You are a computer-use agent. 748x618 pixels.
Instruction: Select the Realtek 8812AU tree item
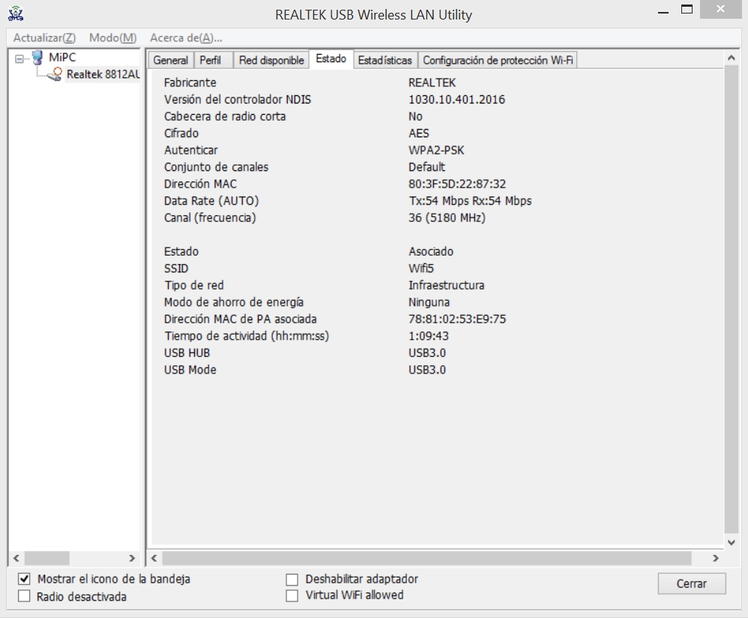point(103,74)
